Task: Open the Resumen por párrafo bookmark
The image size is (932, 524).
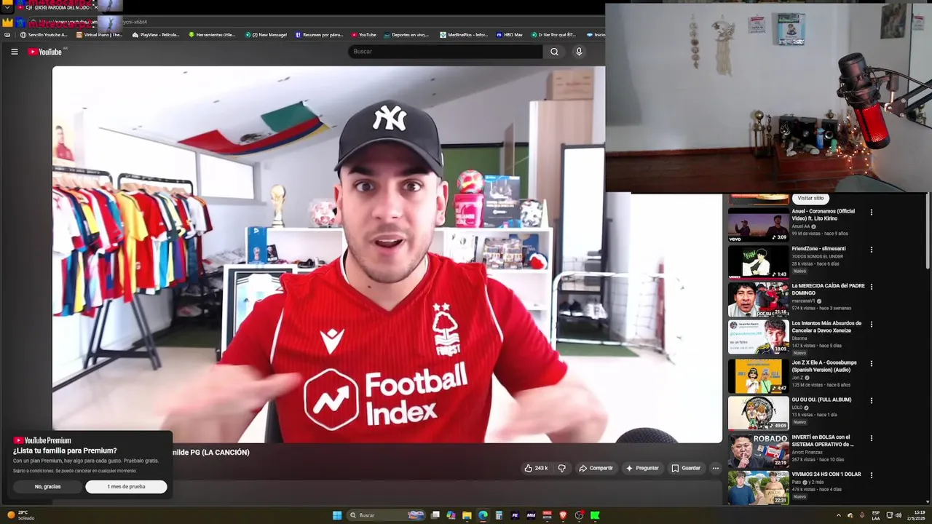Action: tap(319, 35)
